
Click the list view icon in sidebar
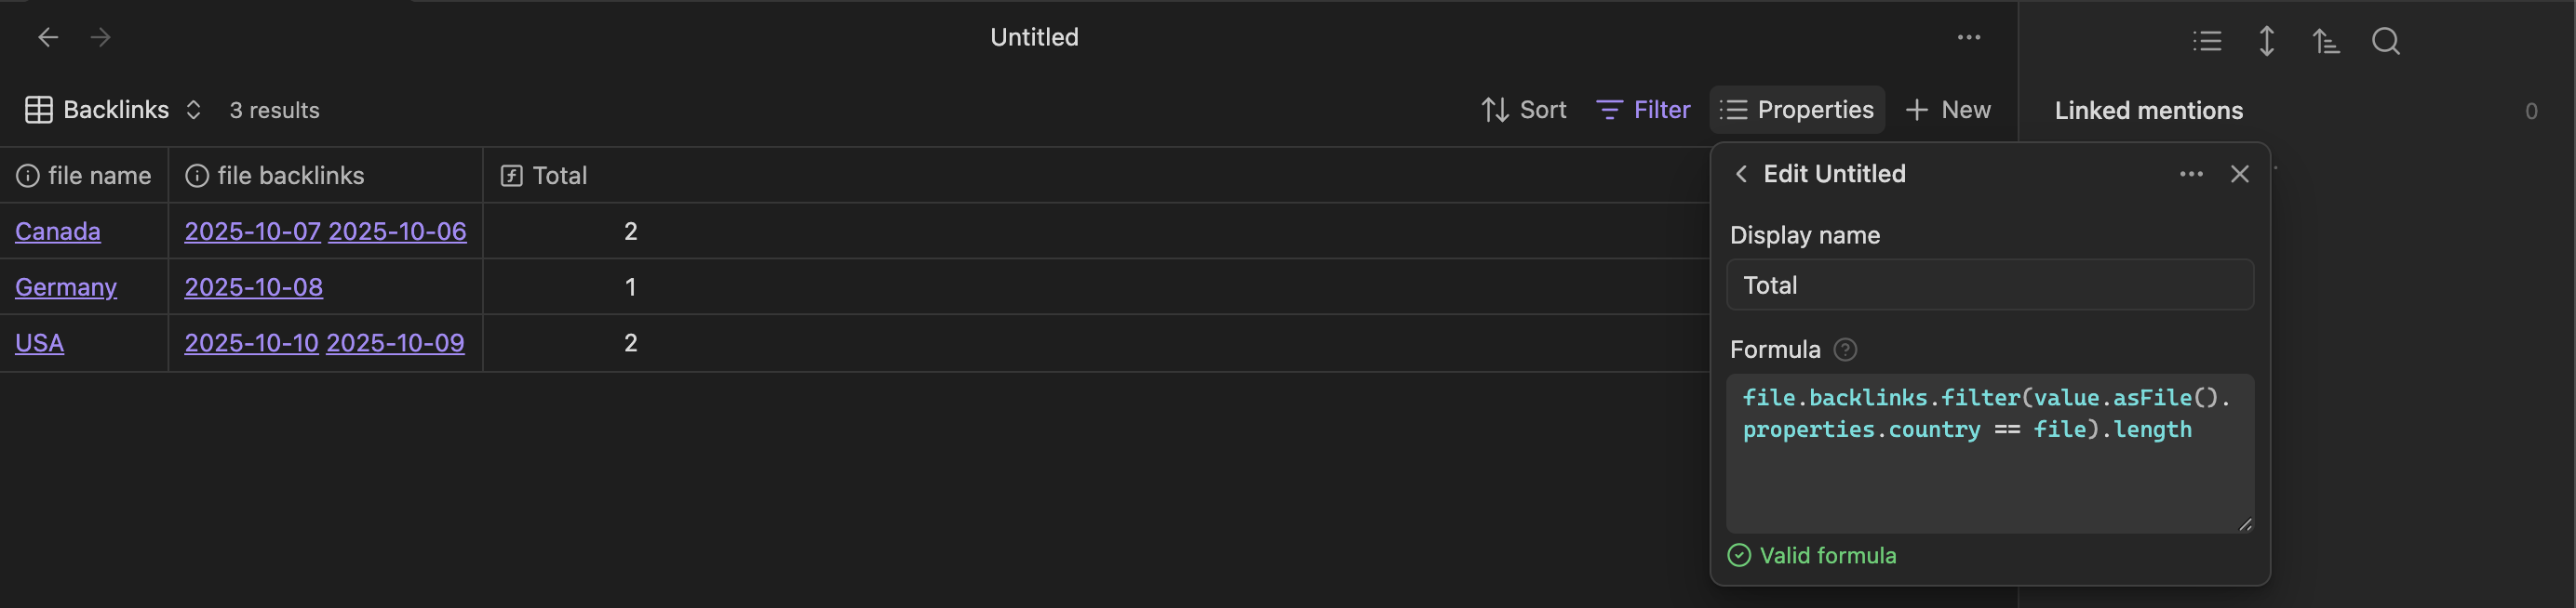click(2207, 41)
